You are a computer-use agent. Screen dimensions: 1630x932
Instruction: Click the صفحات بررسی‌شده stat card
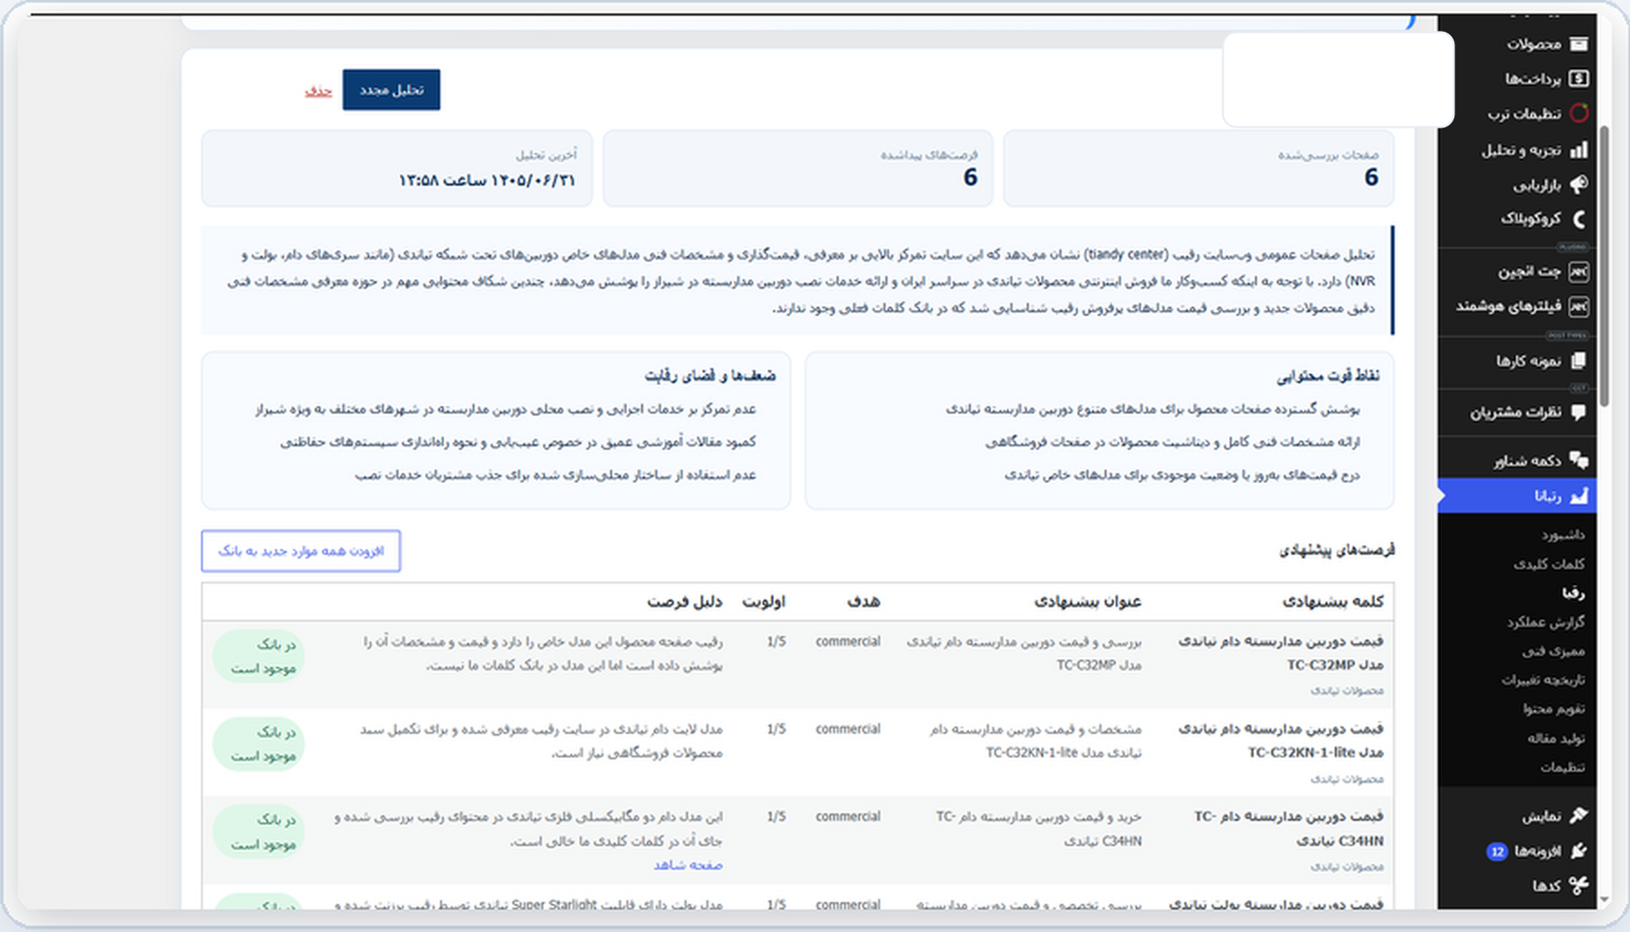pyautogui.click(x=1199, y=169)
